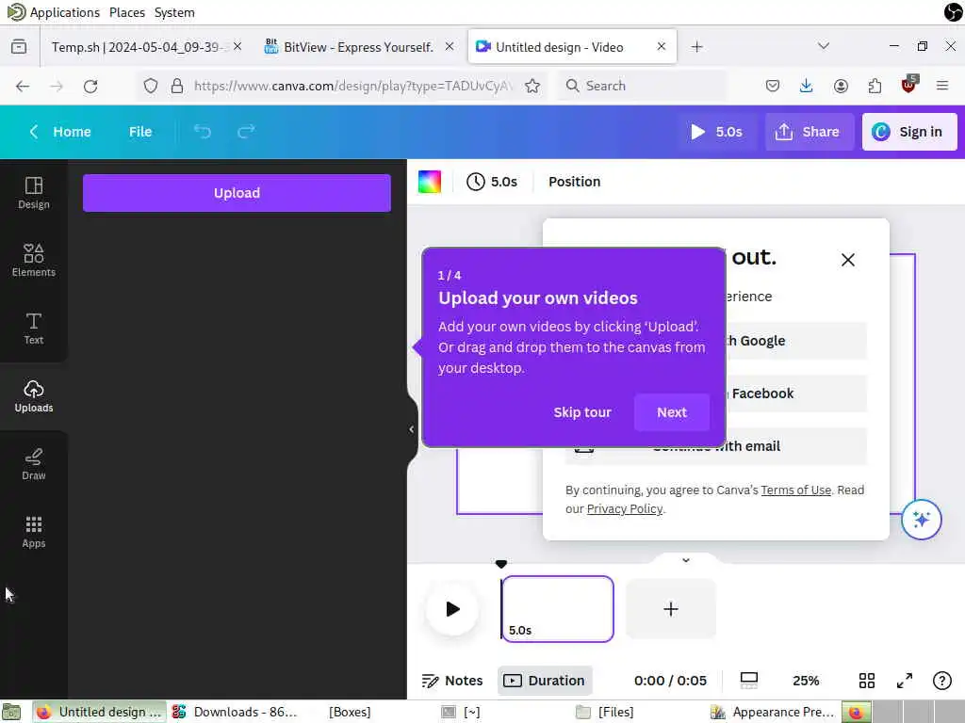Open the background color swatch
Image resolution: width=965 pixels, height=723 pixels.
[430, 182]
